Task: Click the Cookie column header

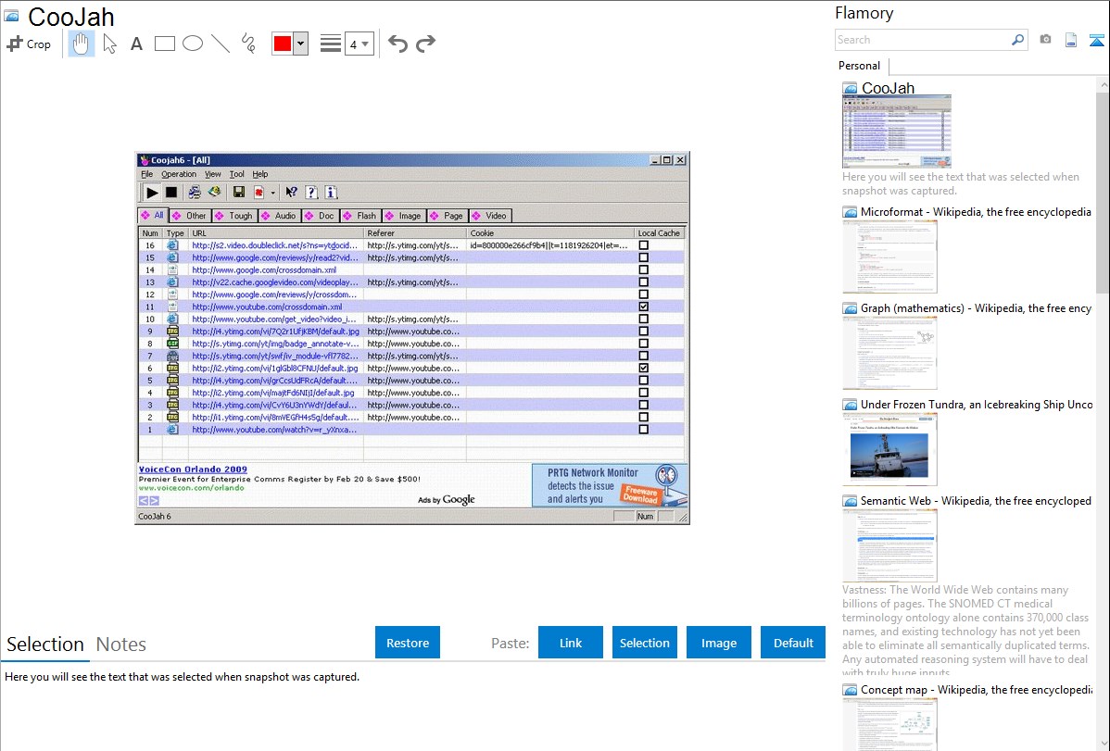Action: pyautogui.click(x=550, y=232)
